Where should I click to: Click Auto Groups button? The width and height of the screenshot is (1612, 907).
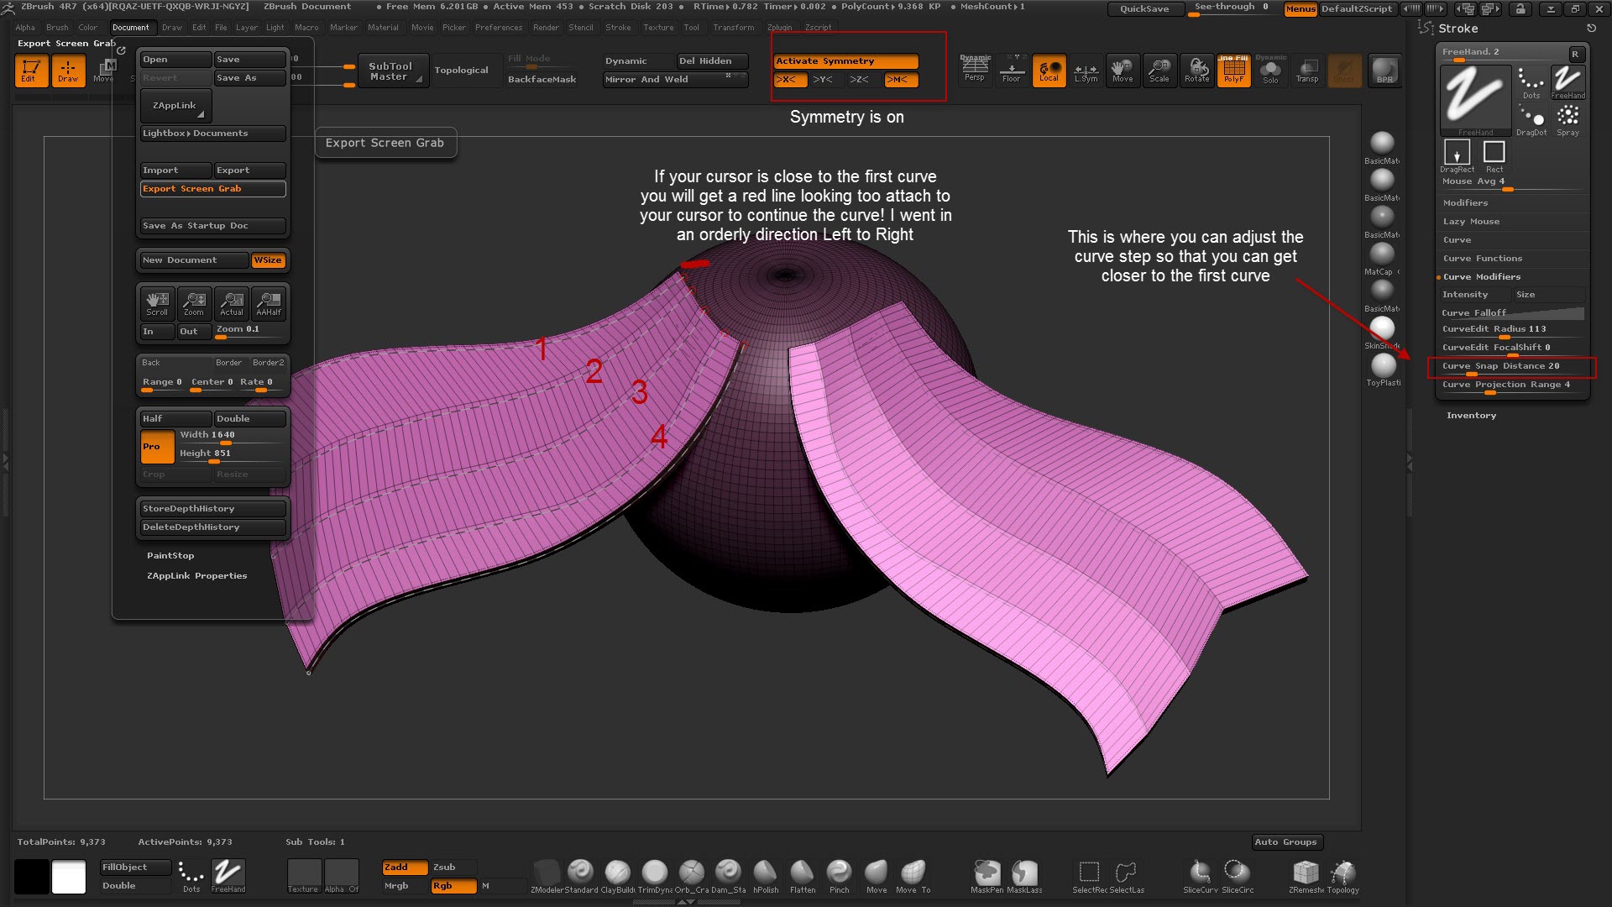tap(1286, 842)
